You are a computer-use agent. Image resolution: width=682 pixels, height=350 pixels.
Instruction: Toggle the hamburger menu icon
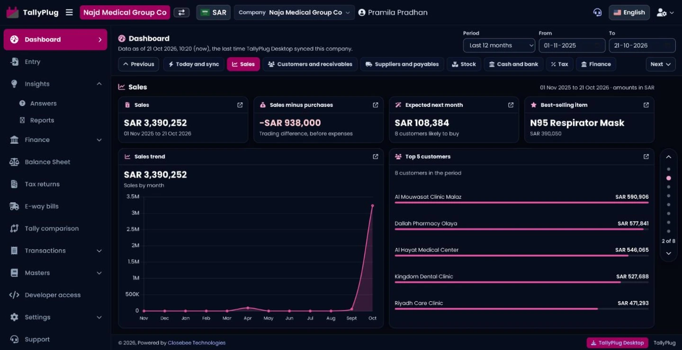(x=69, y=12)
